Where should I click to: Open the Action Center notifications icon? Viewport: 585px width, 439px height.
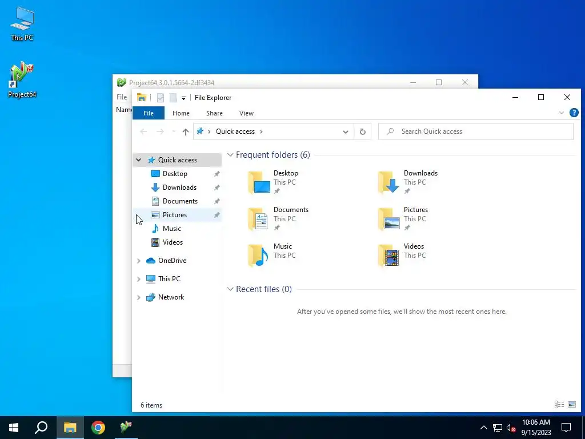click(x=566, y=428)
